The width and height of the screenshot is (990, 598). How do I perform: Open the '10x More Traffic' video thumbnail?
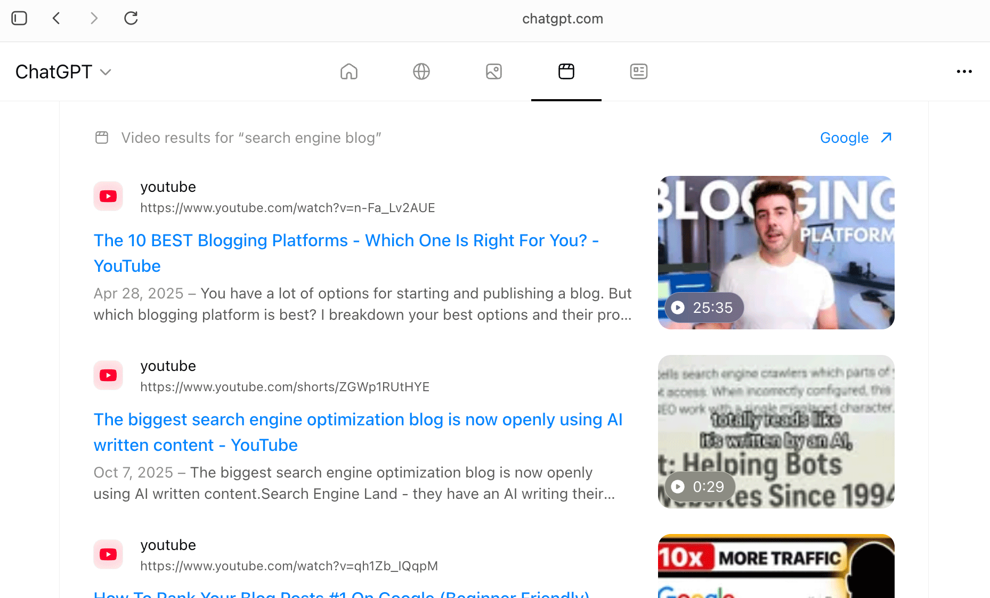776,566
